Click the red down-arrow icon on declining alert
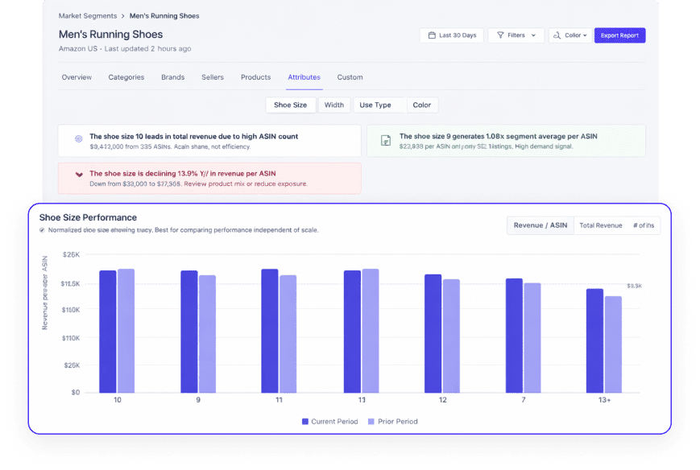The width and height of the screenshot is (700, 470). (78, 174)
